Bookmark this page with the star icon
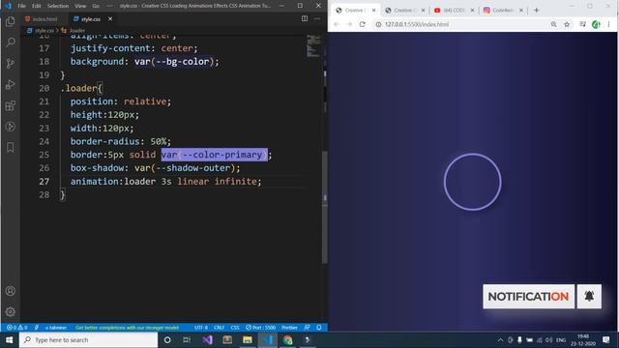The height and width of the screenshot is (348, 619). point(567,24)
